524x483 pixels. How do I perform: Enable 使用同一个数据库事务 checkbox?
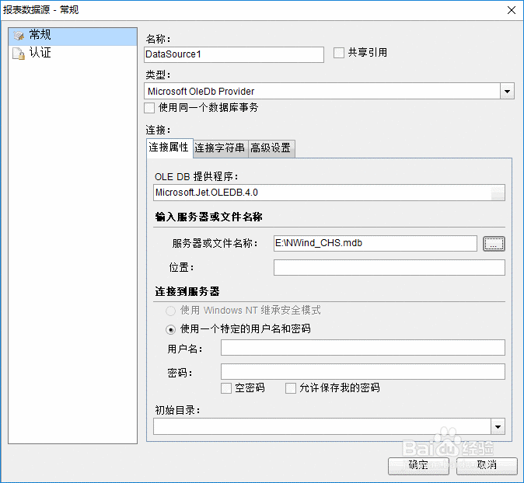tap(149, 108)
